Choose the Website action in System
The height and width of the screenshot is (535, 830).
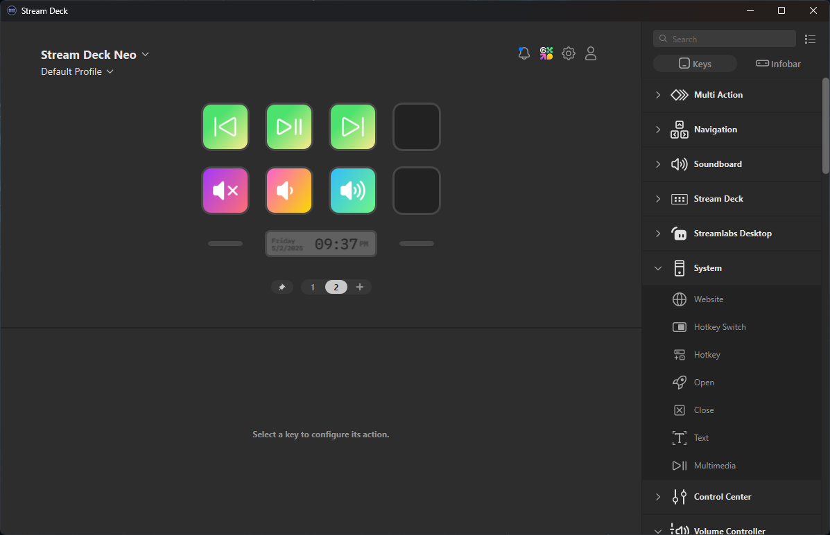pos(708,299)
